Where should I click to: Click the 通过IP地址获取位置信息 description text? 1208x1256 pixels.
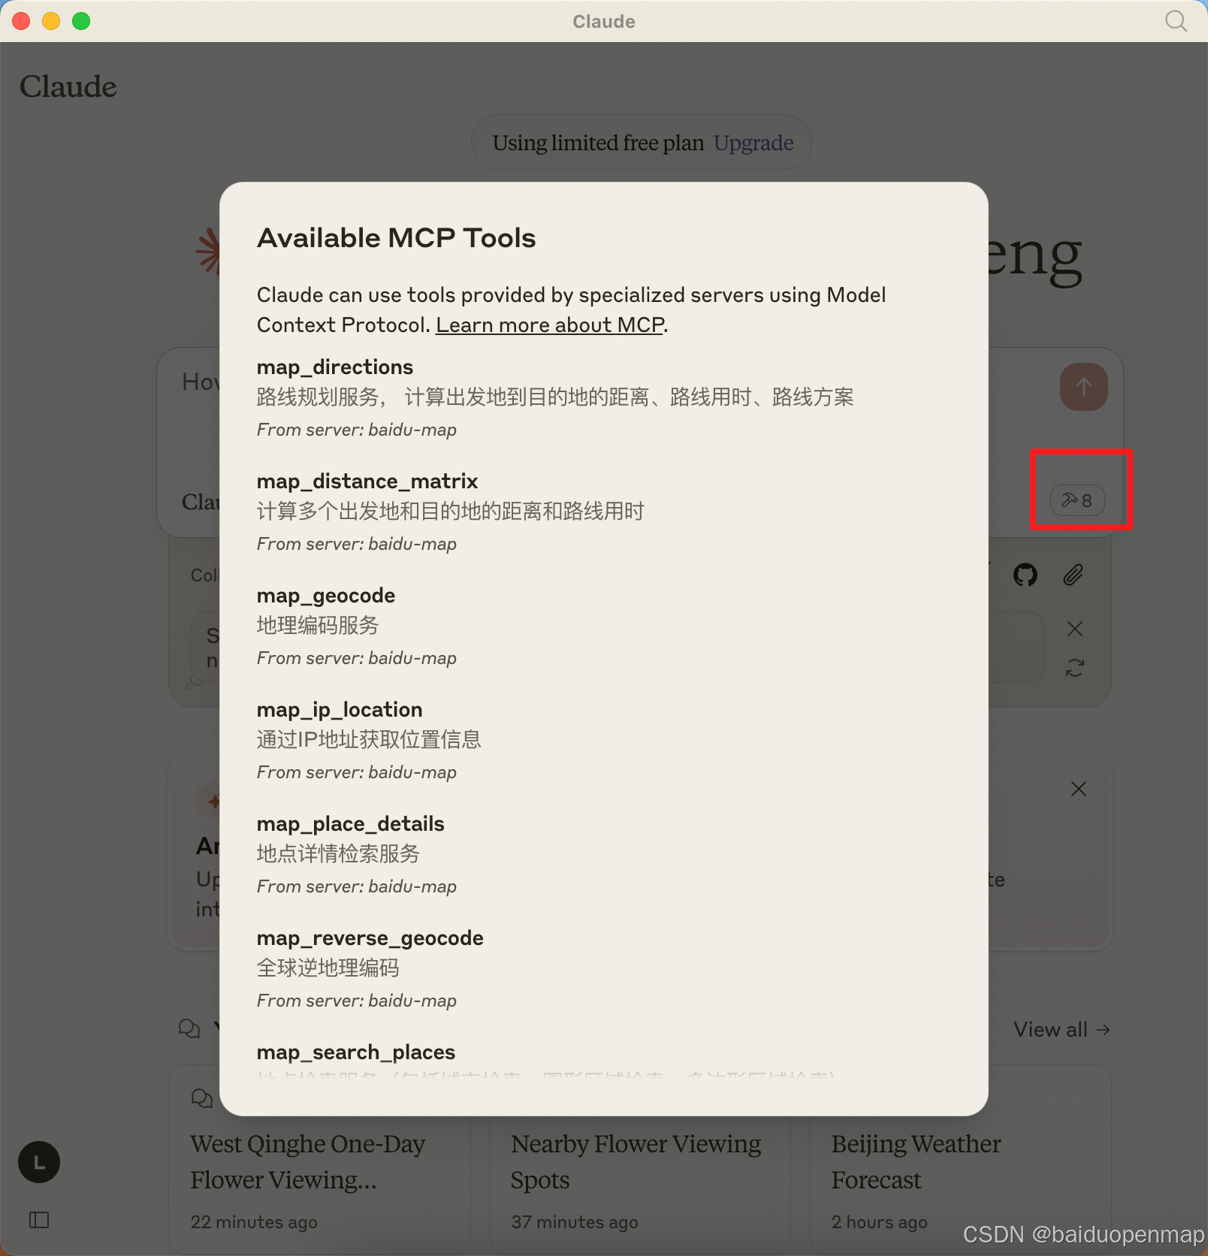(x=369, y=740)
